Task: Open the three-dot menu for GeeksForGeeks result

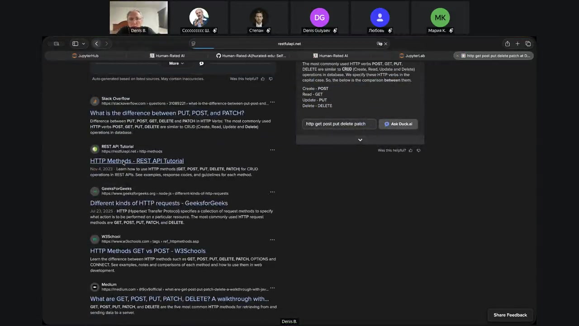Action: 272,192
